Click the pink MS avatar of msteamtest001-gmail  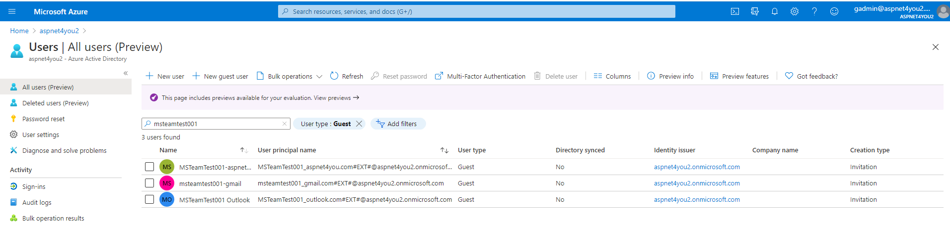167,183
